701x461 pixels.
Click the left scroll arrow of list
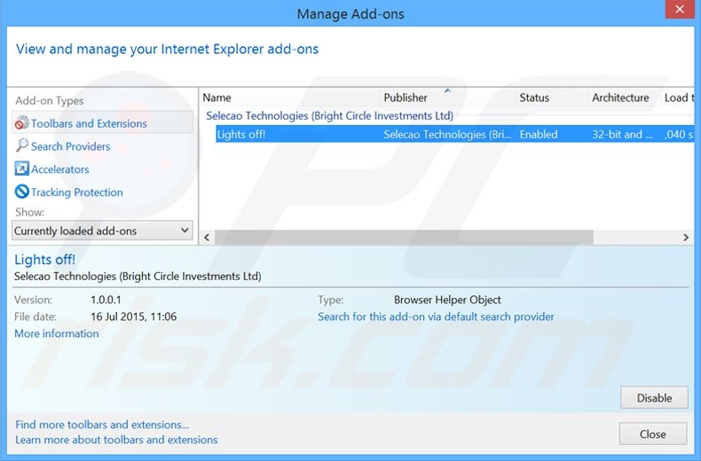pyautogui.click(x=207, y=238)
